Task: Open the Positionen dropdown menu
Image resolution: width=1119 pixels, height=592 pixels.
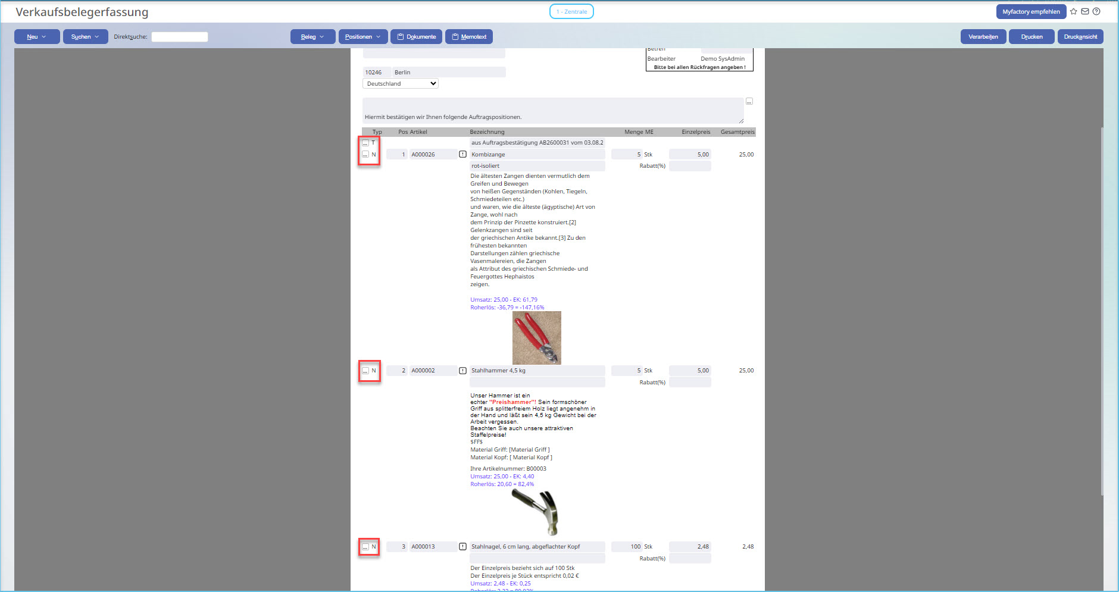Action: coord(363,37)
